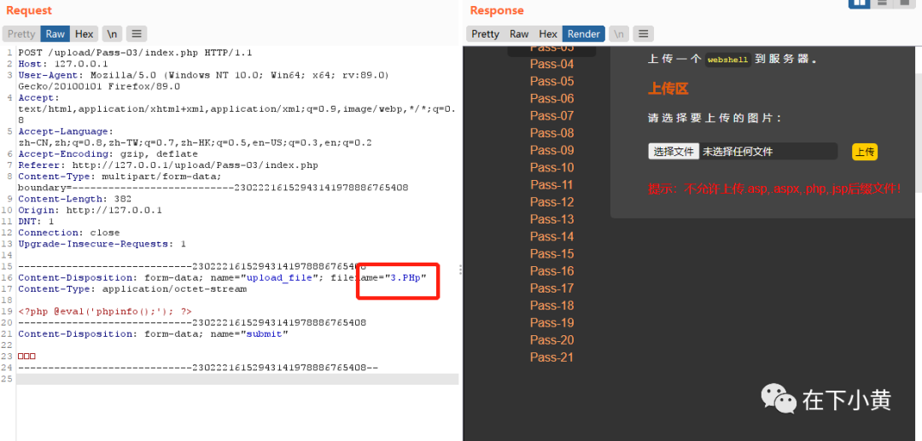The image size is (922, 441).
Task: Open the Pass-13 link
Action: click(x=551, y=219)
